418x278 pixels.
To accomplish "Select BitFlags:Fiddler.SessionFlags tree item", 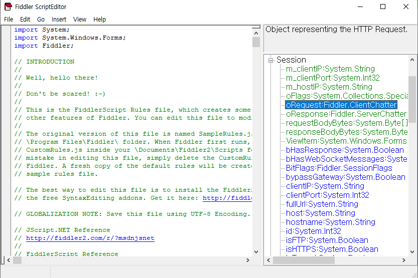I will (339, 168).
